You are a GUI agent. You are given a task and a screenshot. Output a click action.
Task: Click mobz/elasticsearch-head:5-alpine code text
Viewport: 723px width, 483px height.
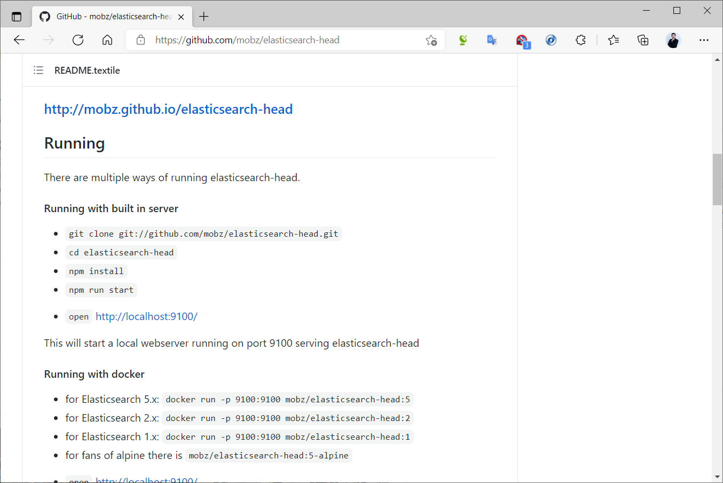269,456
